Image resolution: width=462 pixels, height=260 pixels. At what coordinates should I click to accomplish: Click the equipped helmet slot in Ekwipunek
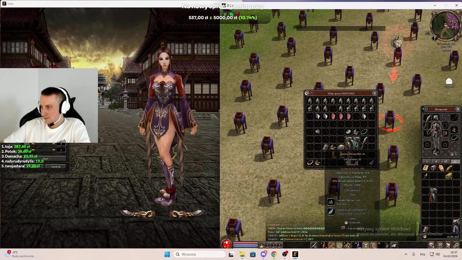click(437, 118)
